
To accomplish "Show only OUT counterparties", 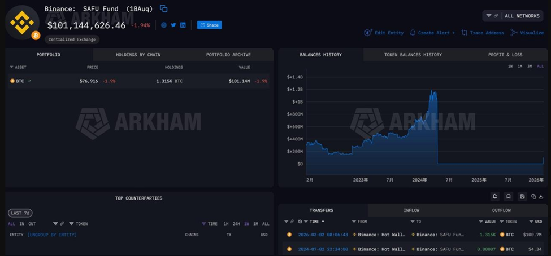I will point(32,224).
